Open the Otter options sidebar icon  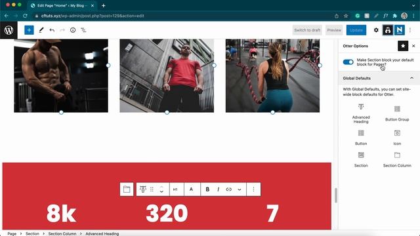tap(388, 30)
